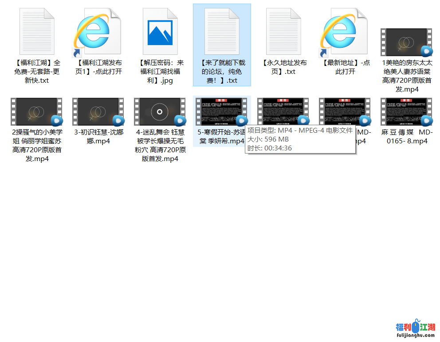Viewport: 440px width, 342px height.
Task: Select the 永久地址发布页 .txt file icon
Action: (283, 31)
